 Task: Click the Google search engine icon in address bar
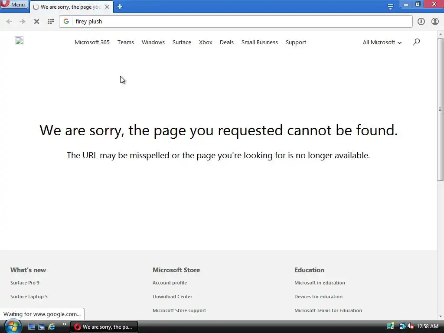tap(66, 22)
